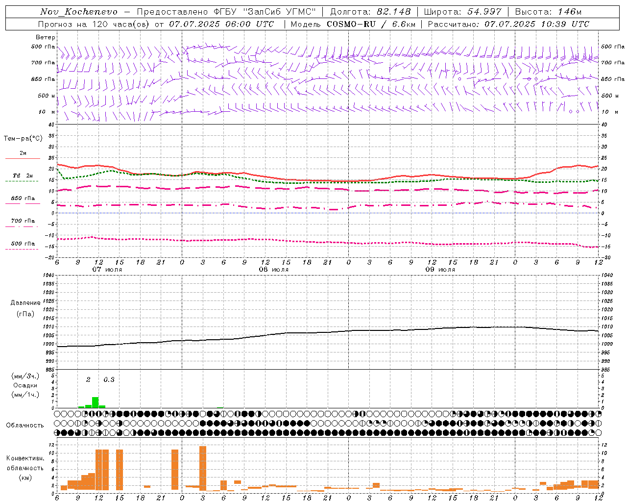
Task: Select the 'Широта: 54.997' header field
Action: pyautogui.click(x=463, y=12)
